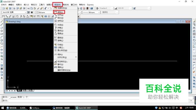
Task: Select the Tolerance toolbar icon
Action: pyautogui.click(x=46, y=16)
